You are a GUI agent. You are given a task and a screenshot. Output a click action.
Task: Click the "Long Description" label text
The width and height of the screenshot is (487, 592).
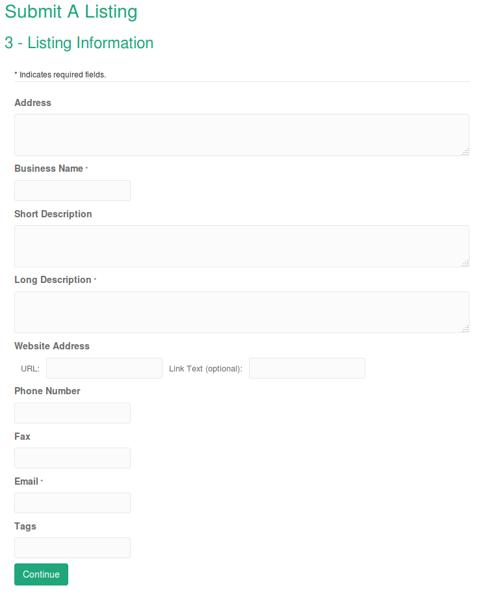(x=53, y=280)
